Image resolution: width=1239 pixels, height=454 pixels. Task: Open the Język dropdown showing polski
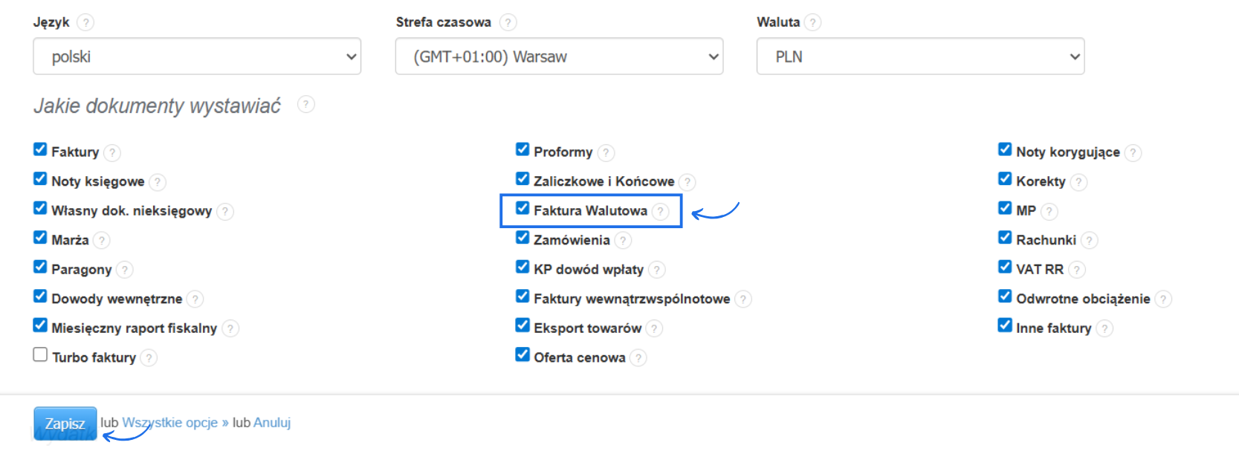[x=197, y=56]
